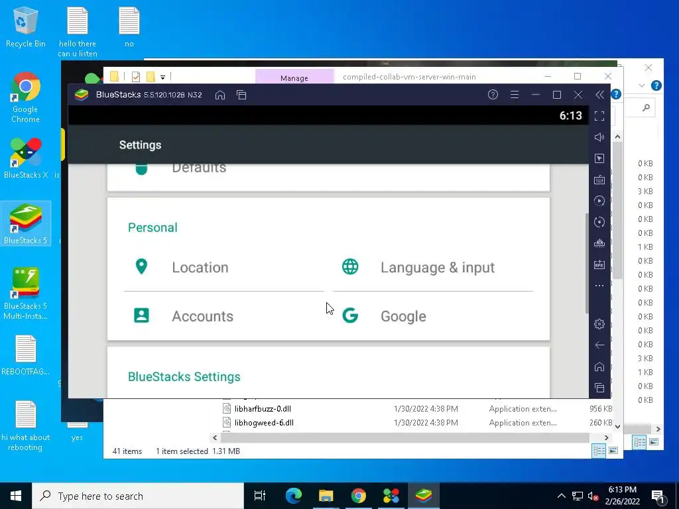Click the BlueStacks Settings section heading
This screenshot has width=679, height=509.
coord(184,376)
